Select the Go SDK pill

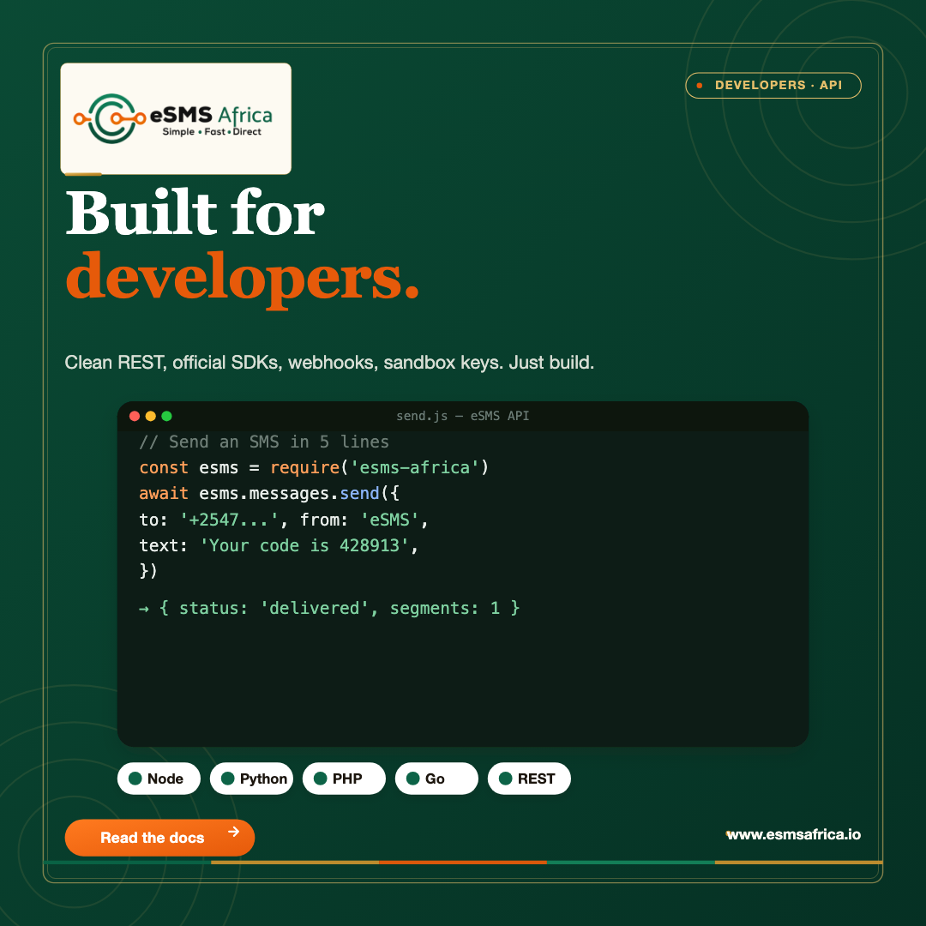coord(436,779)
